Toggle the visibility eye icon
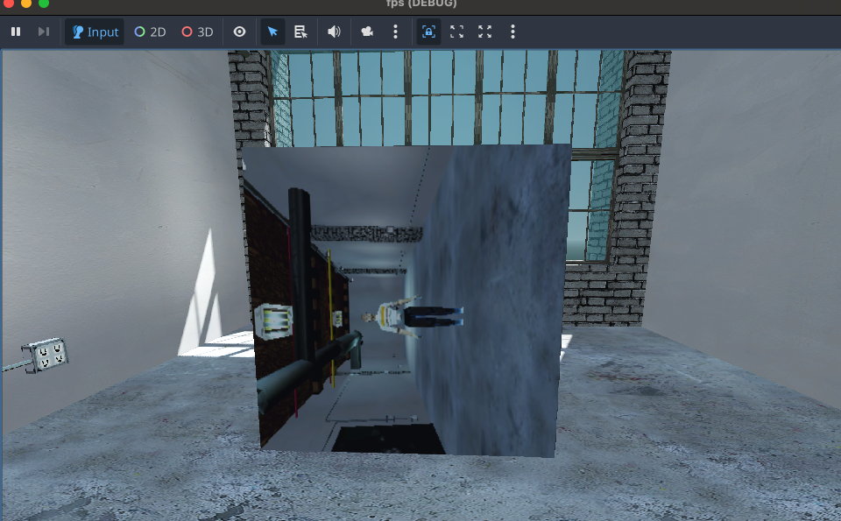Screen dimensions: 841x521 tap(238, 32)
